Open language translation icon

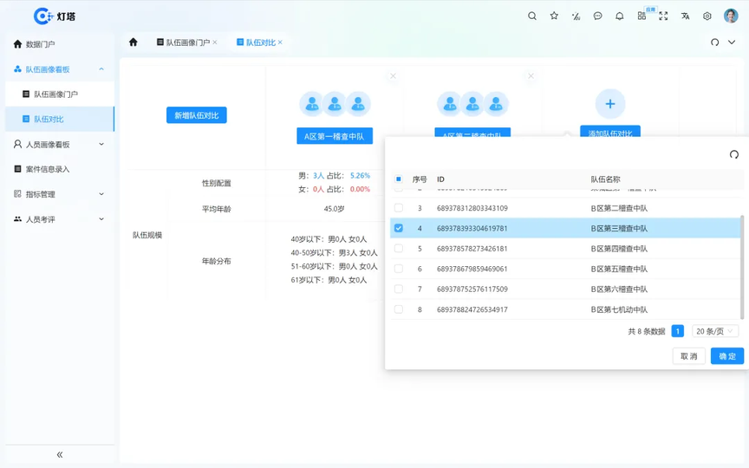click(685, 16)
